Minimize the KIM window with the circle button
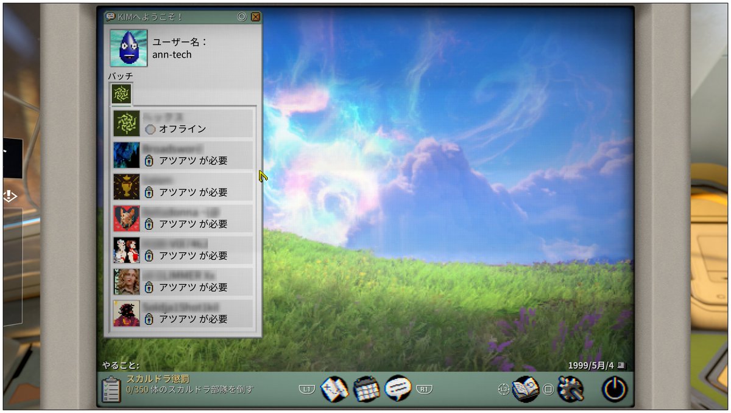 click(x=242, y=17)
